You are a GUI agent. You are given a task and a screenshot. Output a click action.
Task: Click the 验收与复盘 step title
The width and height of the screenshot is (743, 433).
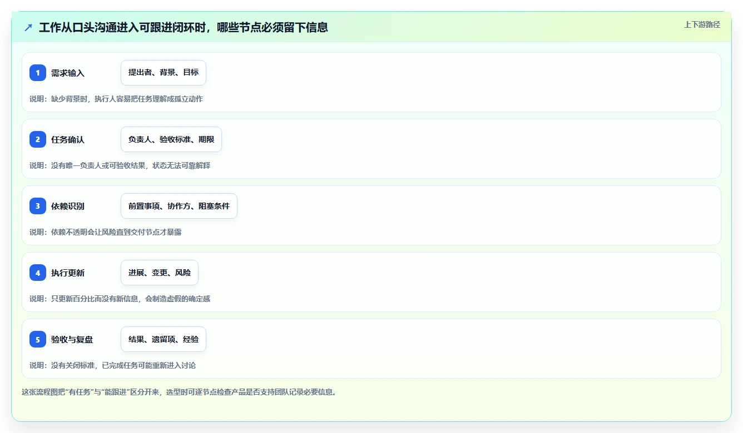pos(72,339)
